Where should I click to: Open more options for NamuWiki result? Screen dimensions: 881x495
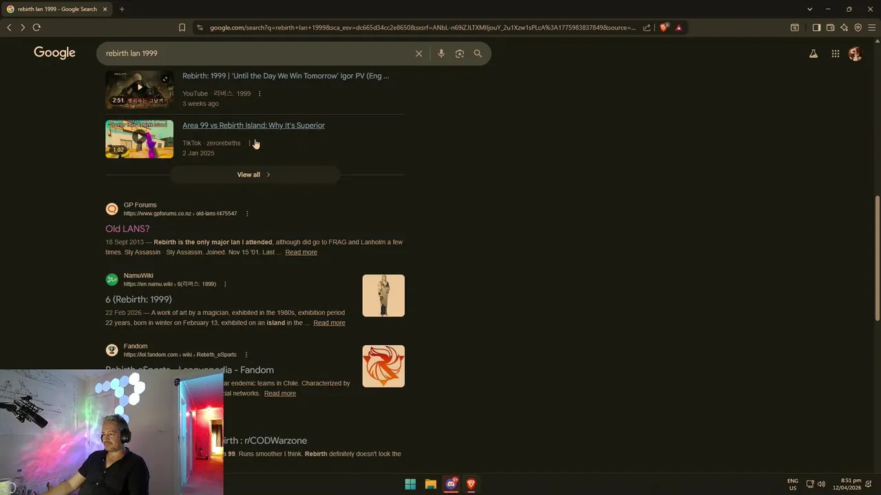[x=225, y=284]
